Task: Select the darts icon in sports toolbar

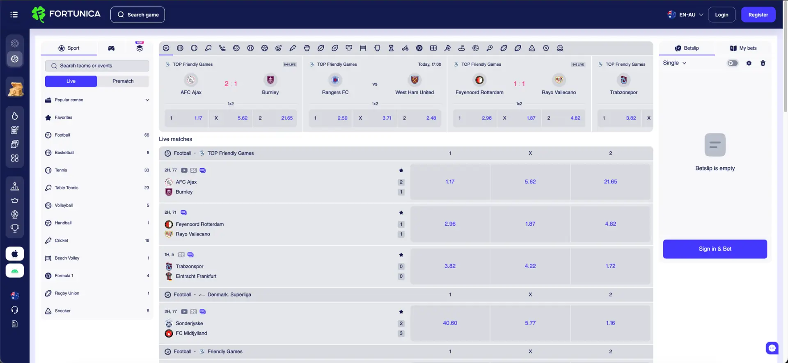Action: (x=279, y=48)
